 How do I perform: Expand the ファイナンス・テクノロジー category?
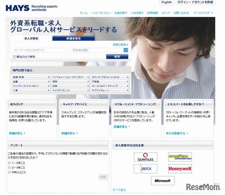[x=31, y=86]
